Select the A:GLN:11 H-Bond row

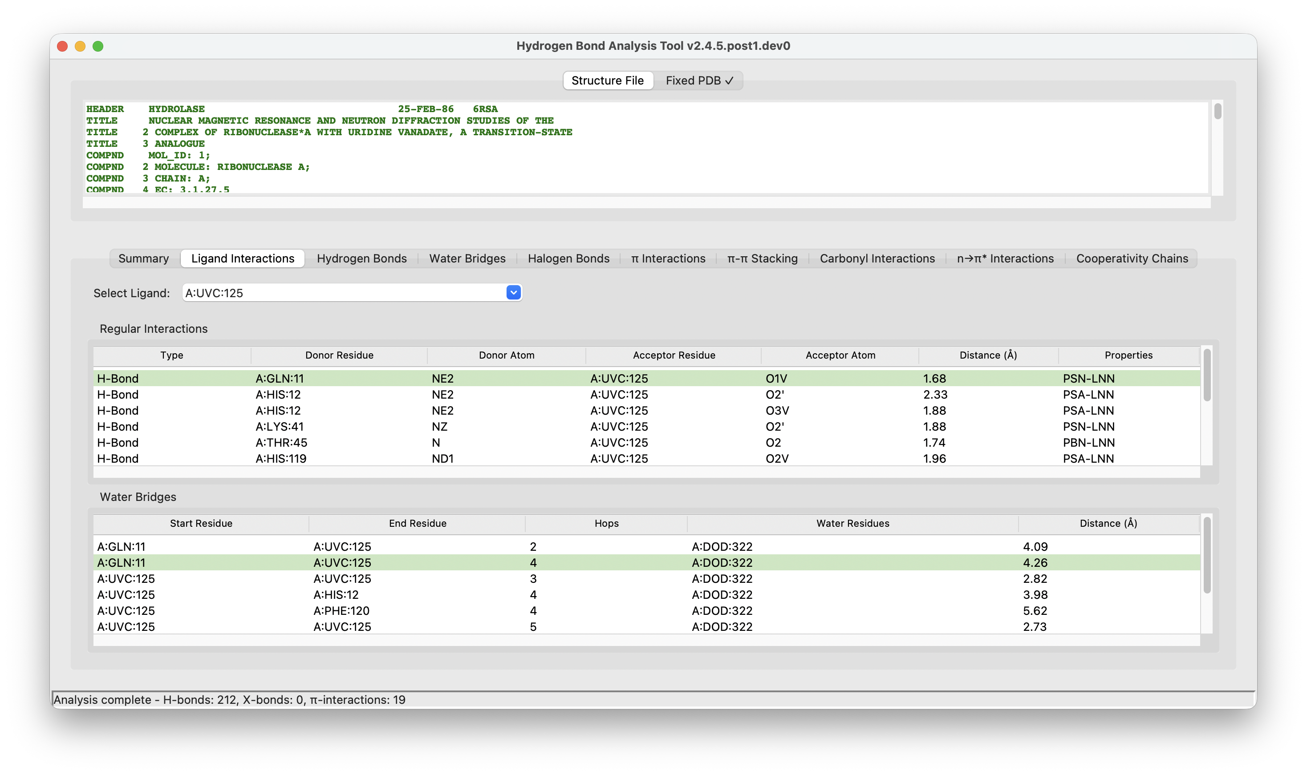coord(647,378)
